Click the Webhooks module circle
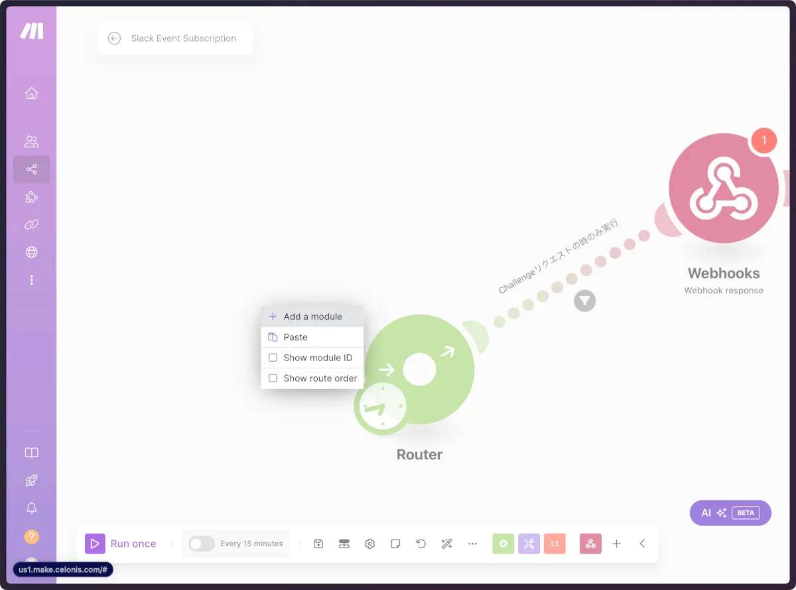 coord(724,189)
